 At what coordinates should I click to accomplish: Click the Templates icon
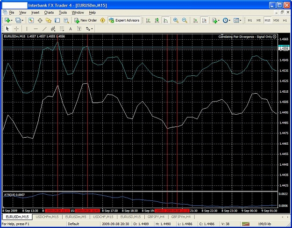point(236,20)
